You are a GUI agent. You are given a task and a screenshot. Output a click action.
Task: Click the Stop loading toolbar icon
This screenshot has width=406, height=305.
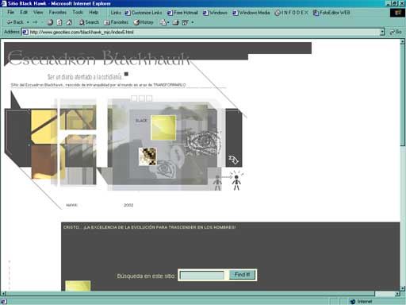[50, 22]
